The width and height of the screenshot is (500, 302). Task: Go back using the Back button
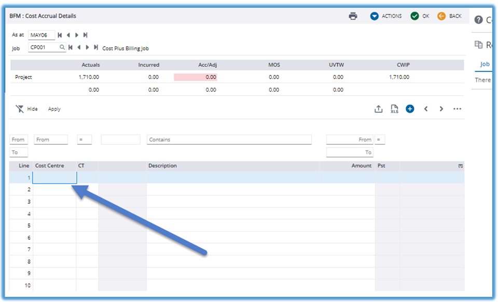pyautogui.click(x=449, y=16)
